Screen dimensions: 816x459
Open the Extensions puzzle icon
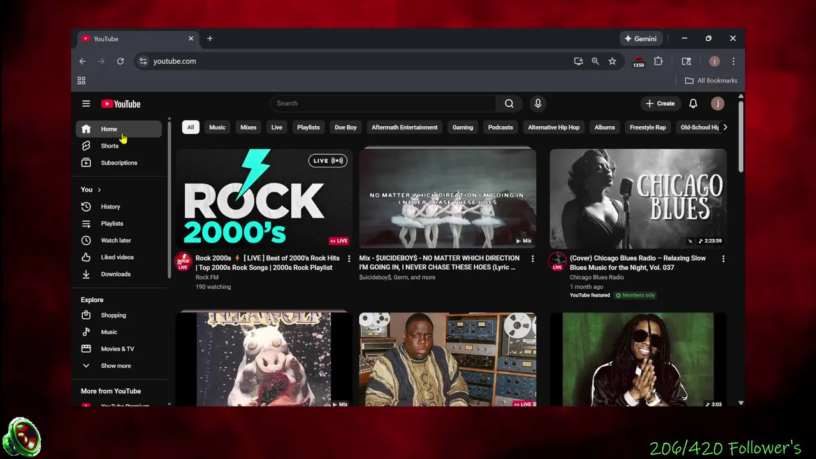pyautogui.click(x=658, y=61)
